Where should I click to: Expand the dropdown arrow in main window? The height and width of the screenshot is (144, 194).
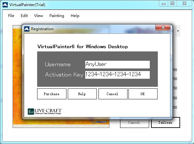(x=178, y=31)
